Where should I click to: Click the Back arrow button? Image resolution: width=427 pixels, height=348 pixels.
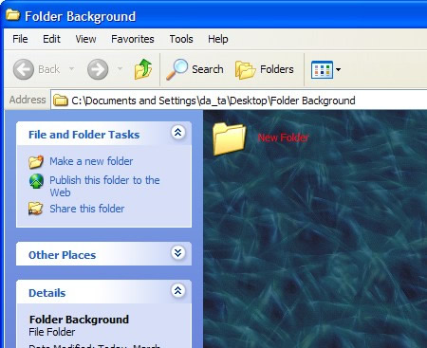[x=24, y=69]
